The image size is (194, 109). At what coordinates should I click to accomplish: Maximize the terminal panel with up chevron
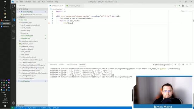pos(187,64)
